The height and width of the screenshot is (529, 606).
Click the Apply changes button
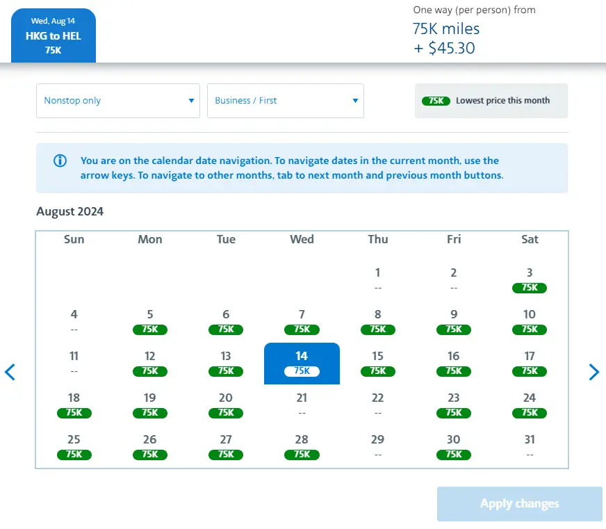tap(519, 504)
